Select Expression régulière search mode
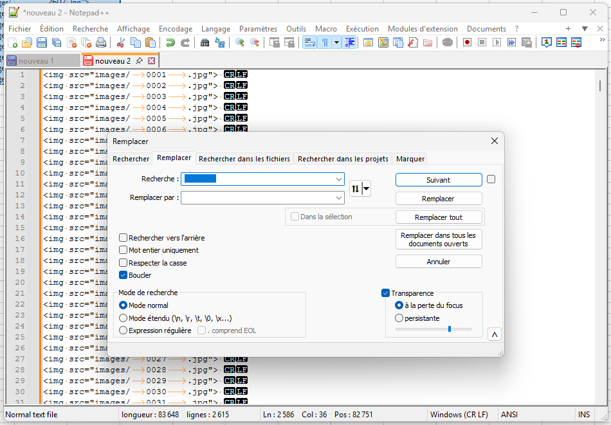This screenshot has width=611, height=425. point(123,330)
